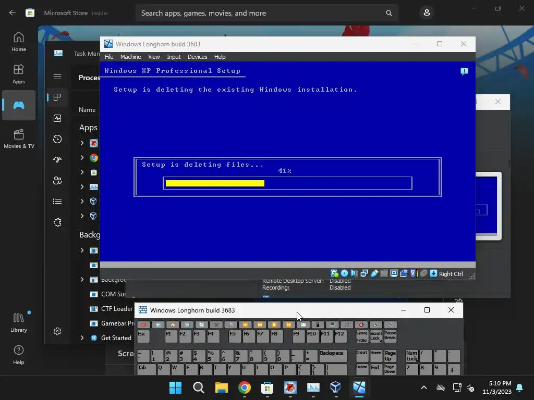Open the Help menu in VirtualBox

(x=220, y=57)
